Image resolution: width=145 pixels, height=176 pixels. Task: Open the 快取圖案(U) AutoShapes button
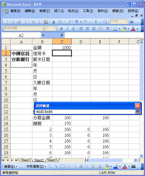pyautogui.click(x=36, y=166)
